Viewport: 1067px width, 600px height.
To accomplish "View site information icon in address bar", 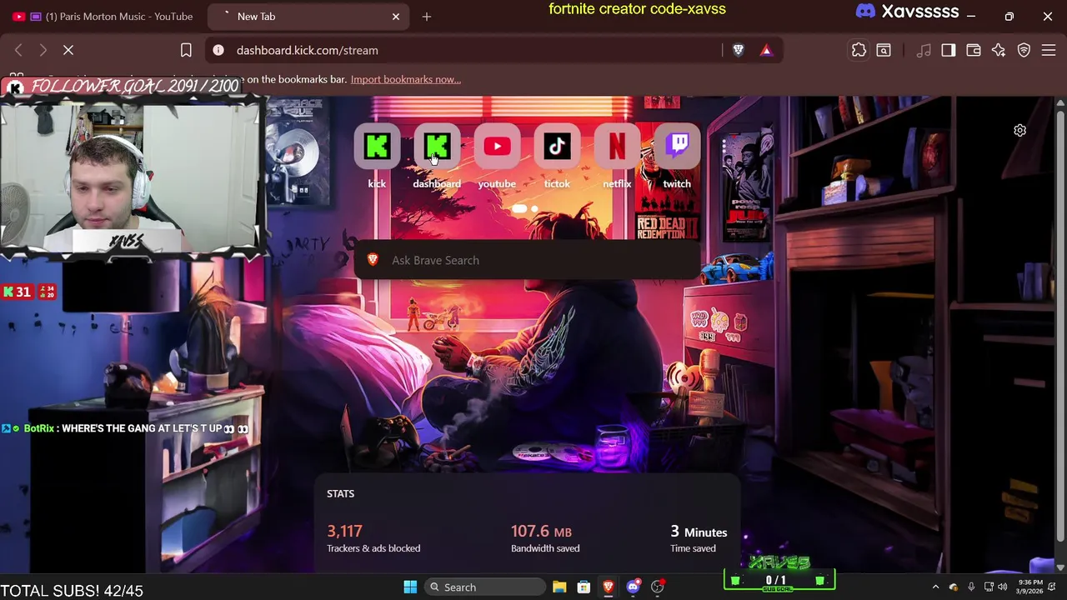I will tap(218, 50).
